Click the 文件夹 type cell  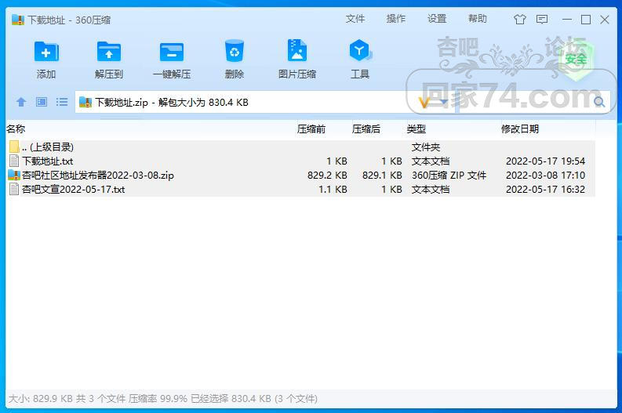point(426,147)
